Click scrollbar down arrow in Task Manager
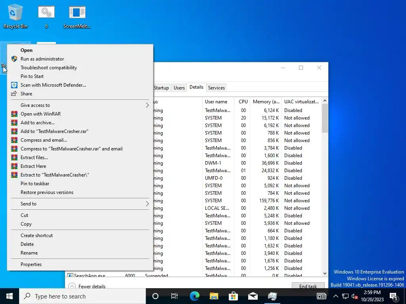The image size is (406, 304). (x=325, y=273)
